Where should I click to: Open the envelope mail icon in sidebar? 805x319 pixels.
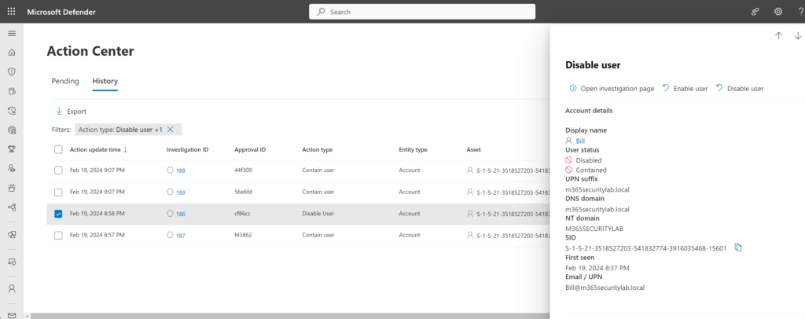pos(12,315)
